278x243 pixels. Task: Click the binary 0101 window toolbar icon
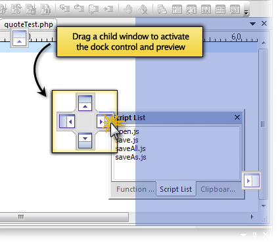coord(220,9)
